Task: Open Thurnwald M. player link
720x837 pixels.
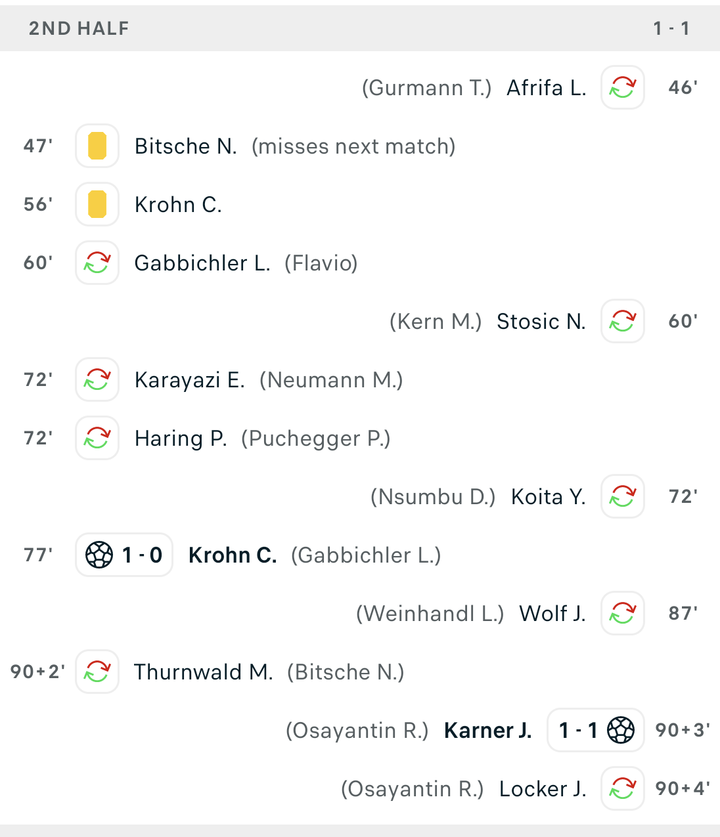Action: 203,672
